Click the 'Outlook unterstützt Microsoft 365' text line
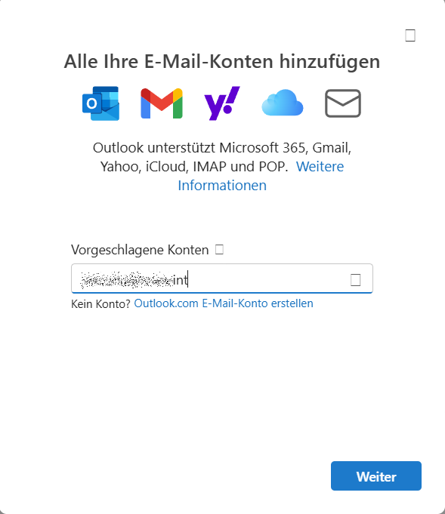Screen dimensions: 445x514 click(222, 148)
